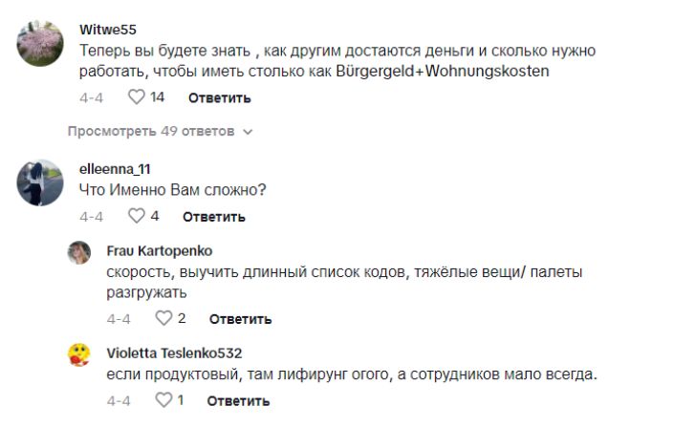Reply to Witwe55 via 'Ответить'
Screen dimensions: 674x427
tap(219, 97)
